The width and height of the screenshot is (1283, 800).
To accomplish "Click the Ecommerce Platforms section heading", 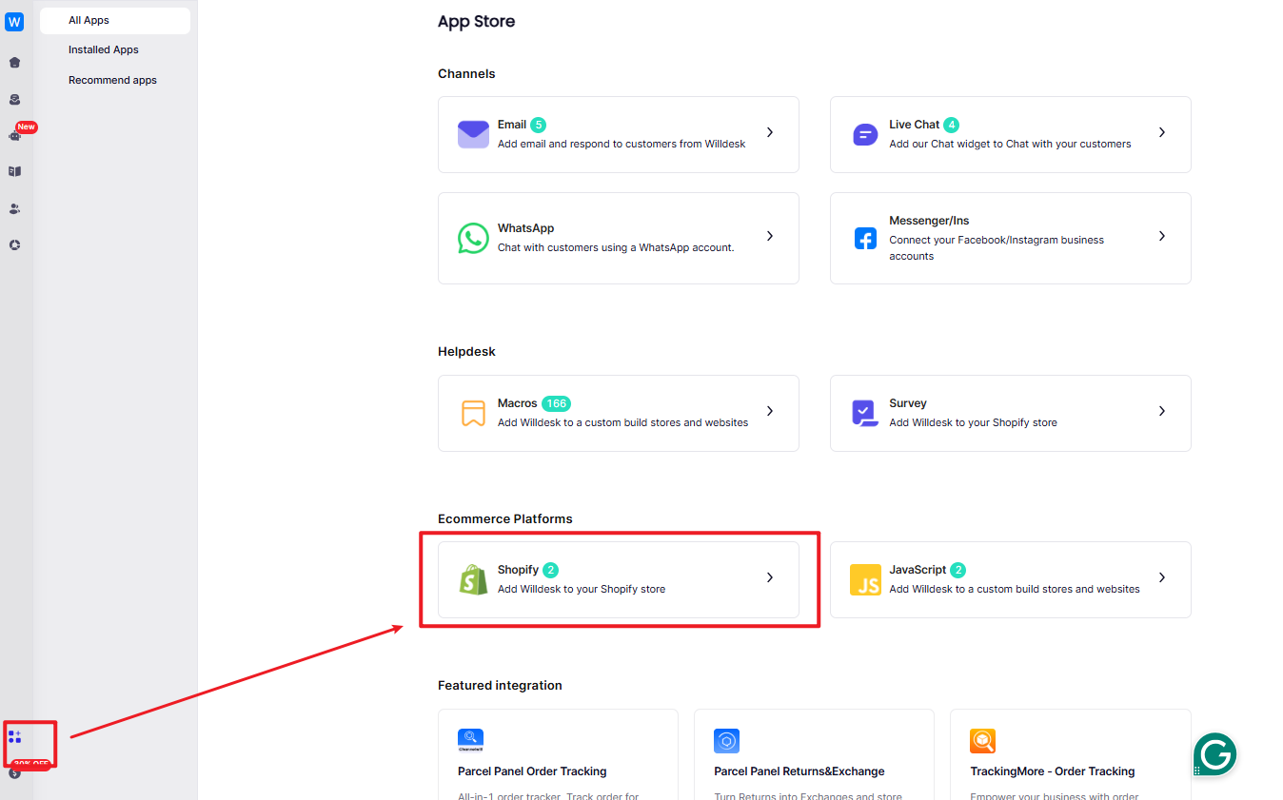I will pos(505,518).
